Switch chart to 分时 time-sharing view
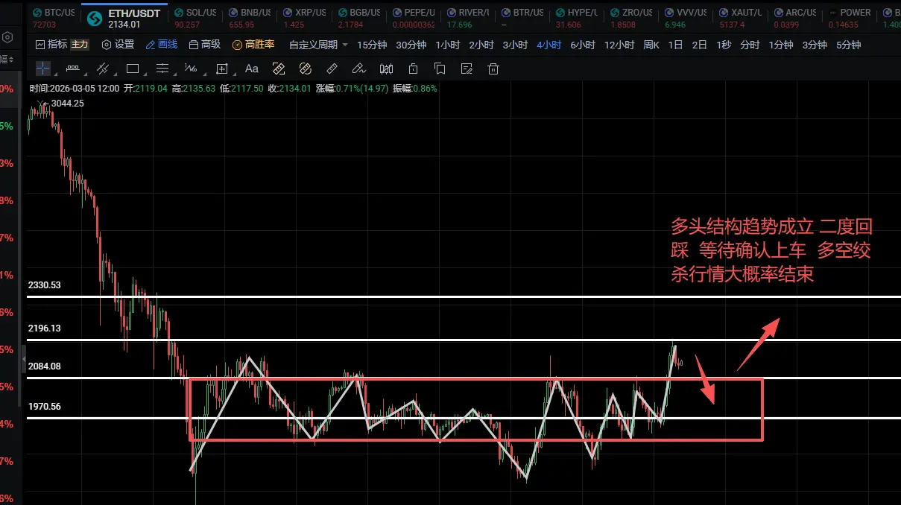This screenshot has height=505, width=901. pos(750,45)
